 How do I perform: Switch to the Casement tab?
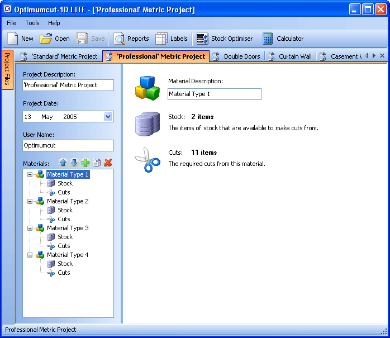tap(340, 56)
